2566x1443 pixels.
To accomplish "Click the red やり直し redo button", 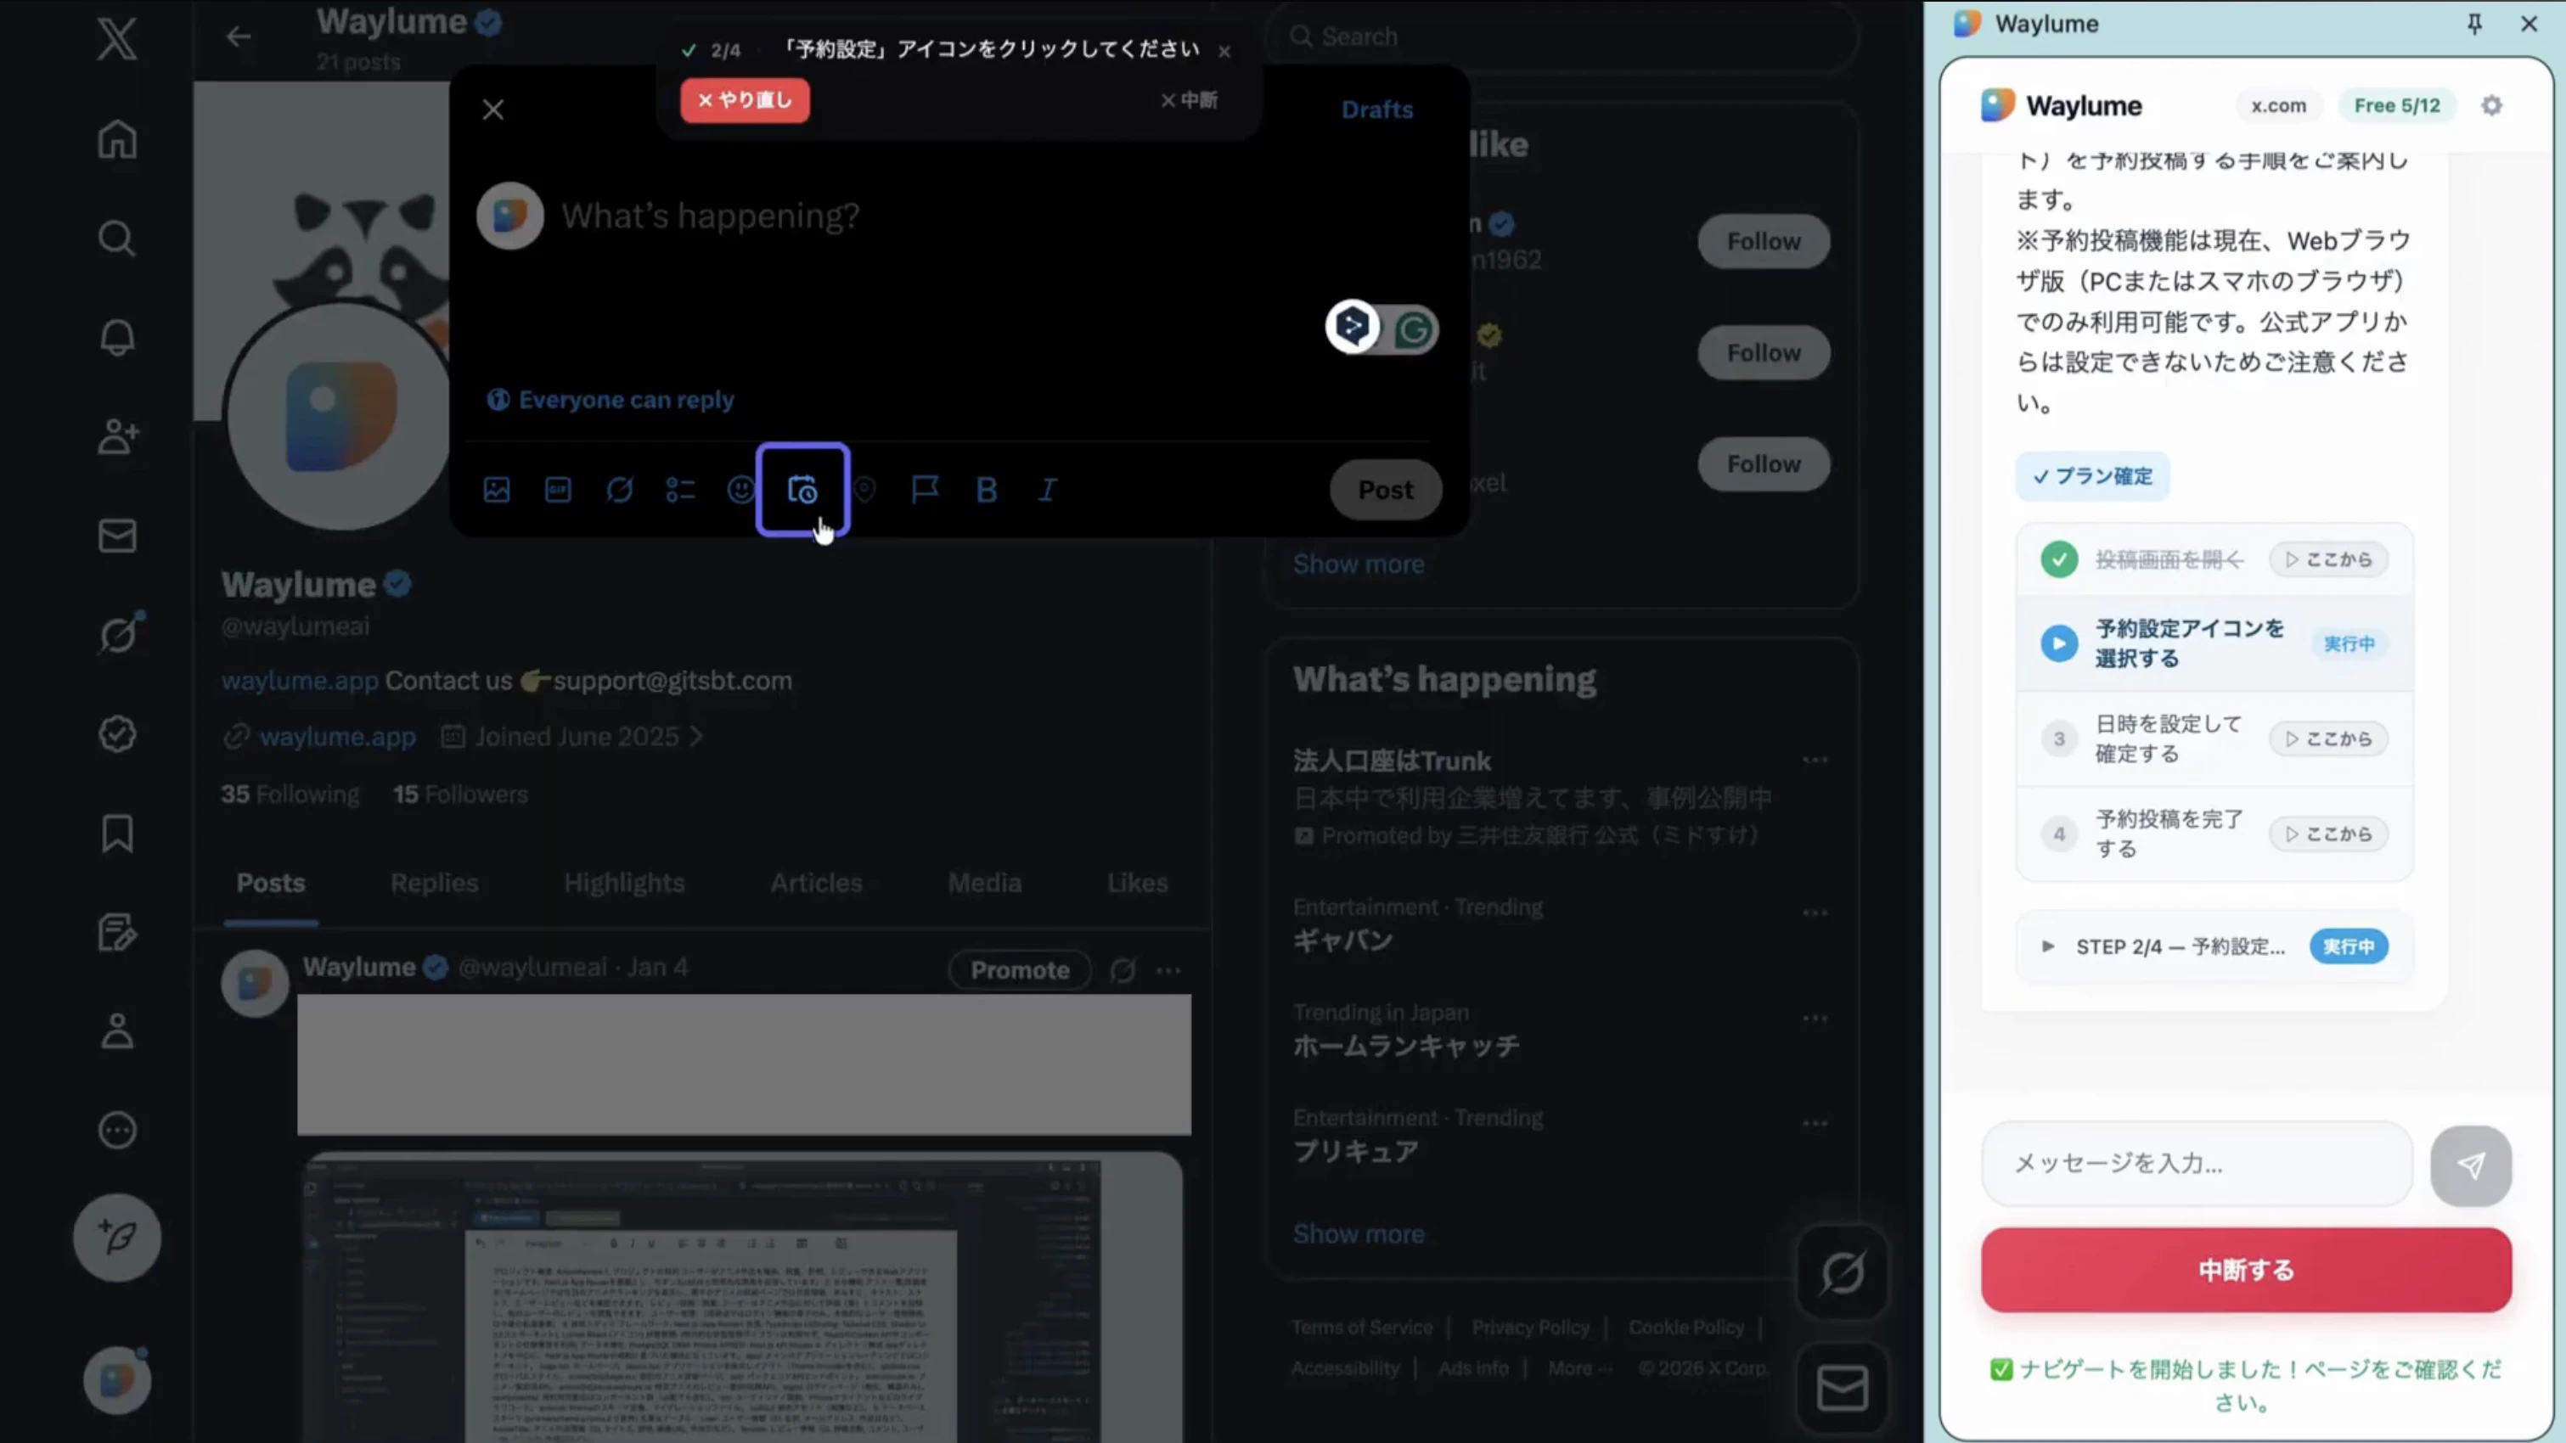I will point(746,100).
